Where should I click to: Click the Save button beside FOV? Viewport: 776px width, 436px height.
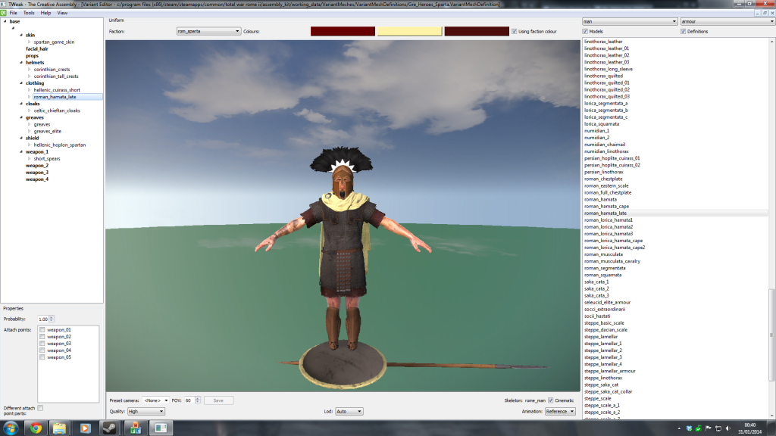click(217, 400)
